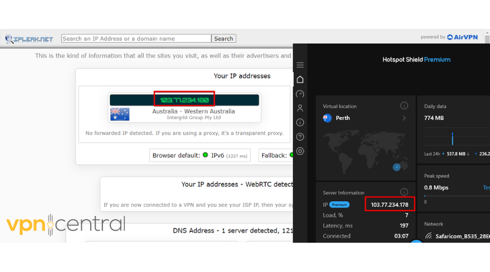Click the Latency 197 value
This screenshot has width=490, height=272.
(x=404, y=226)
